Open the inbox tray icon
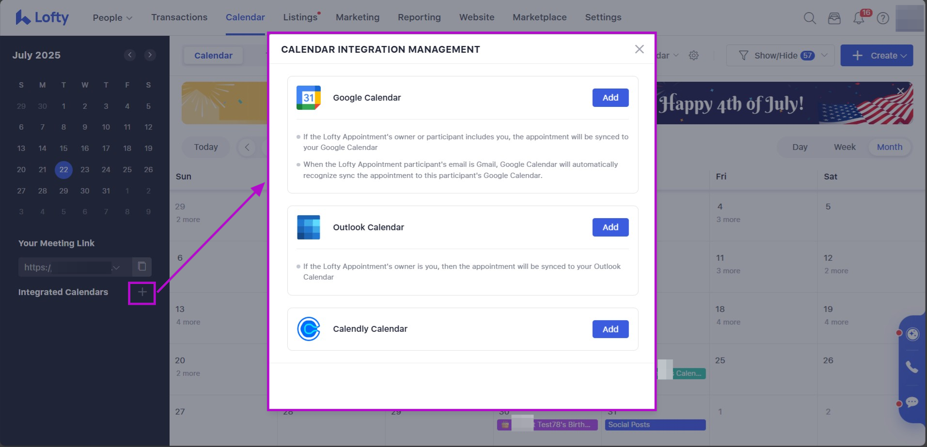The width and height of the screenshot is (927, 447). pyautogui.click(x=834, y=18)
